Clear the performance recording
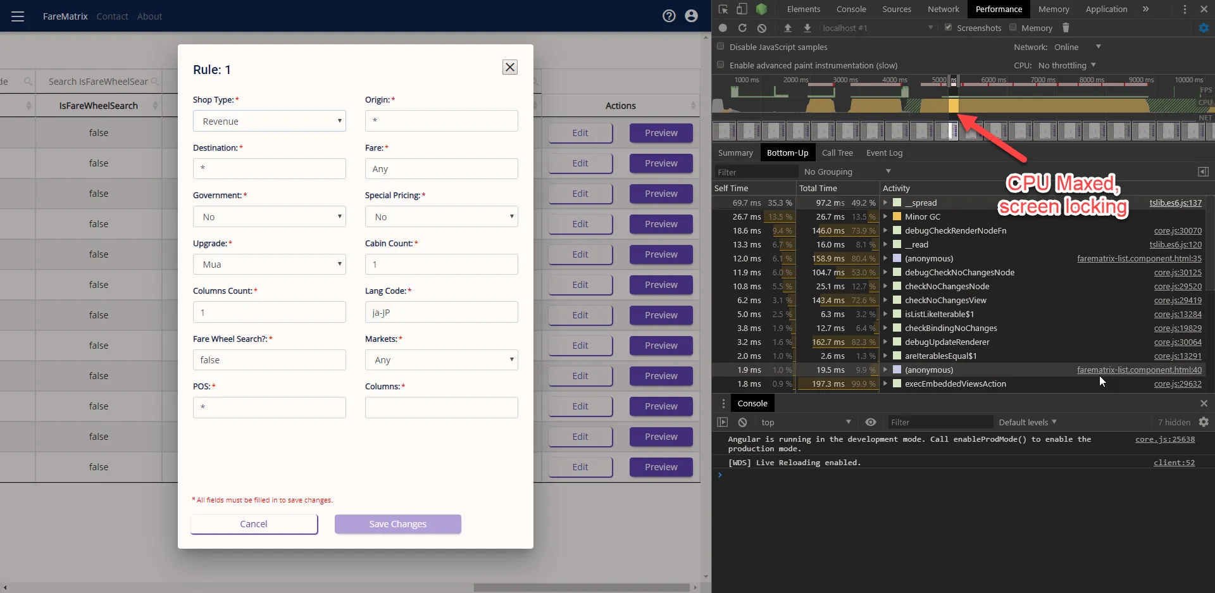Image resolution: width=1215 pixels, height=593 pixels. pyautogui.click(x=762, y=28)
